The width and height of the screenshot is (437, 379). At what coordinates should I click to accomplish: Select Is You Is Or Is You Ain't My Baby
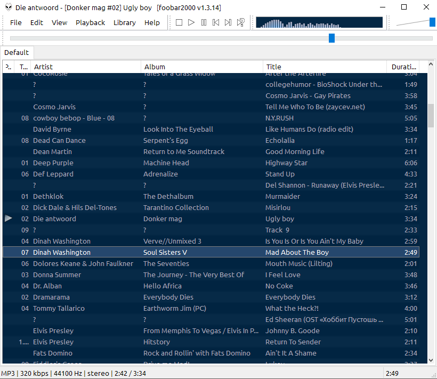pos(211,241)
